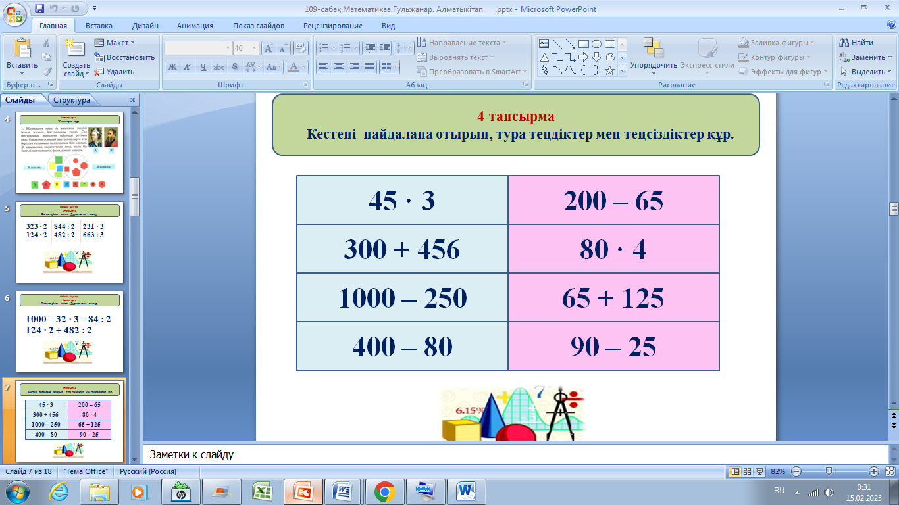This screenshot has height=505, width=899.
Task: Open Excel from the taskbar
Action: click(262, 491)
